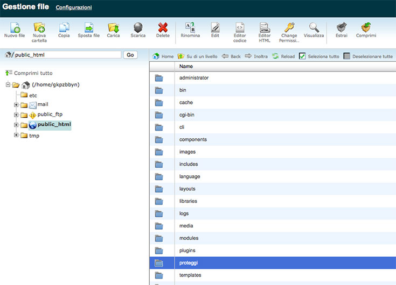Extract an archive with Estrai
The width and height of the screenshot is (396, 285).
[x=342, y=30]
